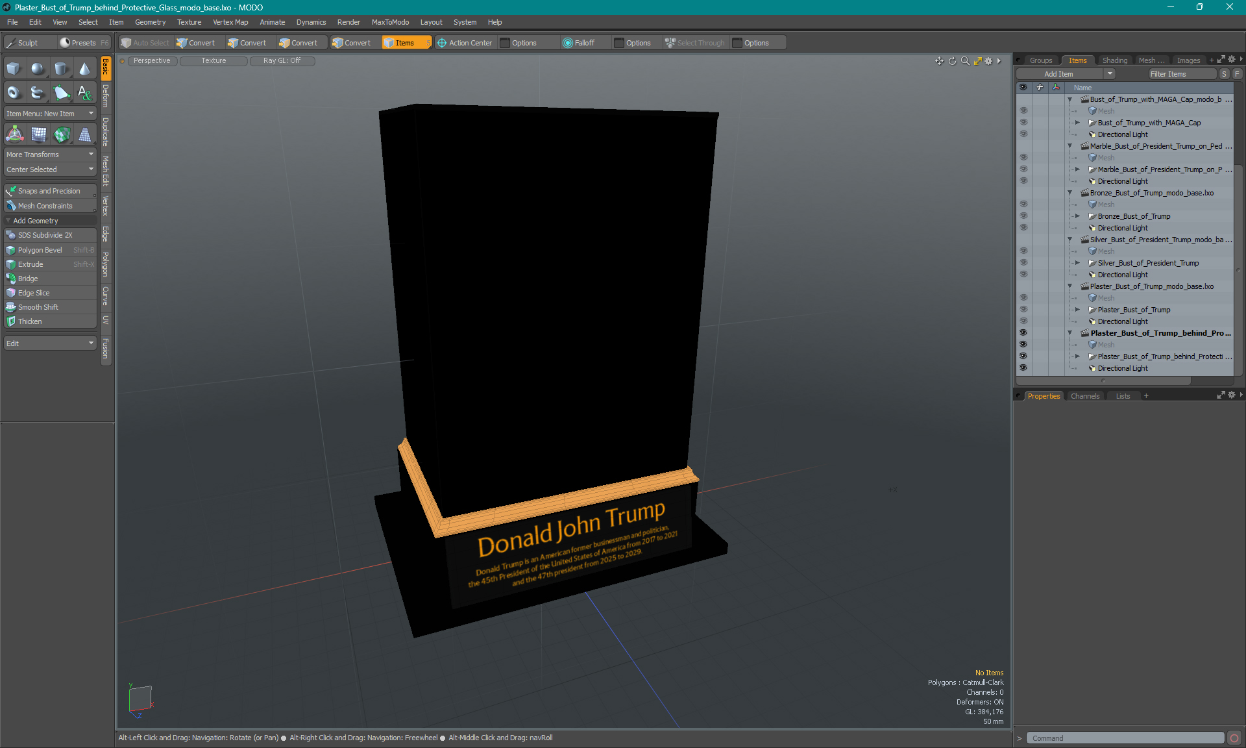Open the Vertex Map menu

230,22
